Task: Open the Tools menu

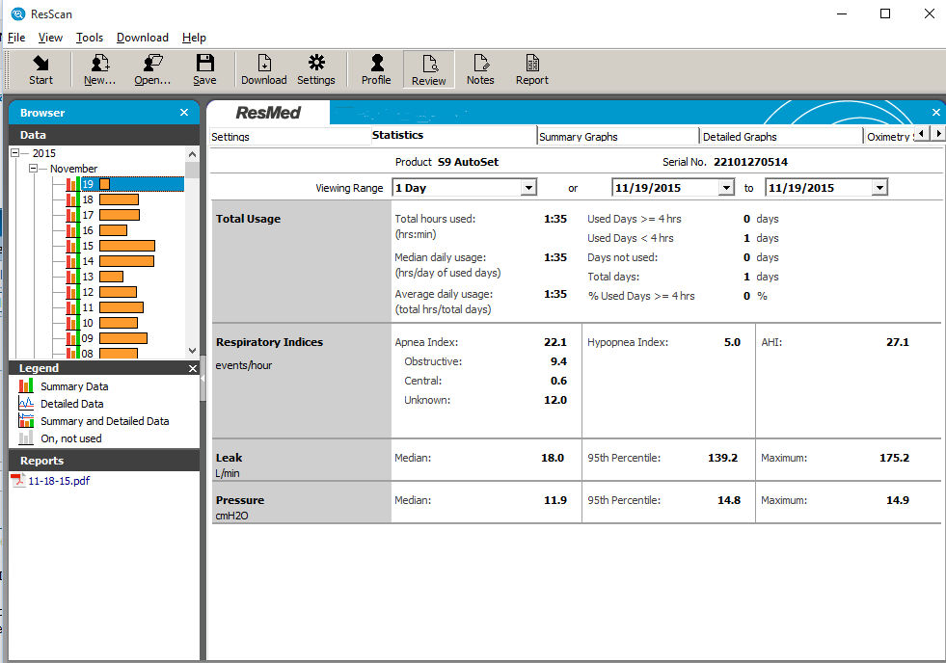Action: (x=90, y=38)
